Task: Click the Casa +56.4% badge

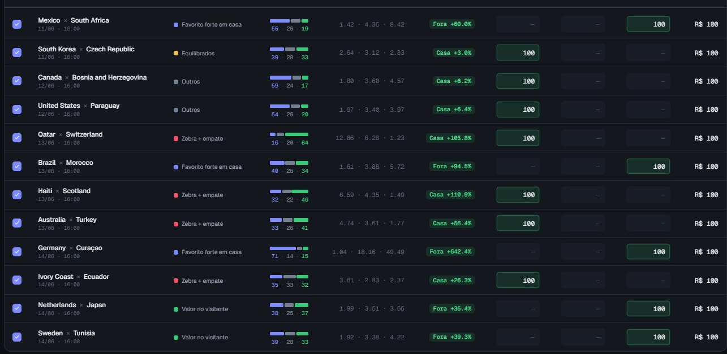Action: click(x=451, y=223)
